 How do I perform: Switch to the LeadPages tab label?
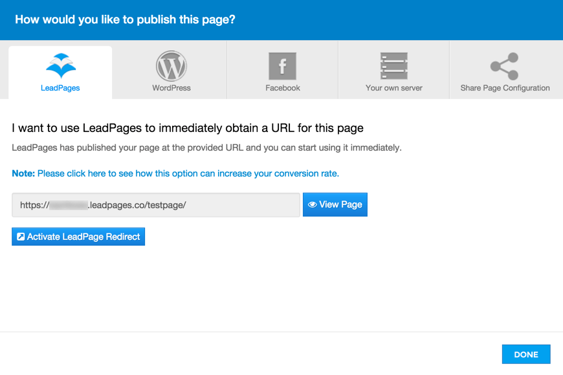[x=60, y=88]
